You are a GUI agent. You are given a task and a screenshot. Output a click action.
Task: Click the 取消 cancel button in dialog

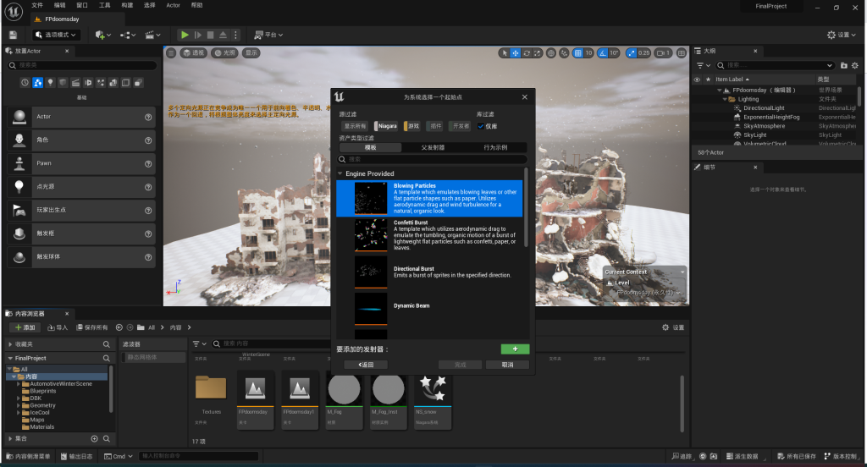(x=507, y=365)
